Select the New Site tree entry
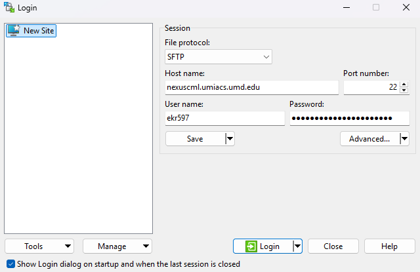The height and width of the screenshot is (272, 420). point(38,31)
